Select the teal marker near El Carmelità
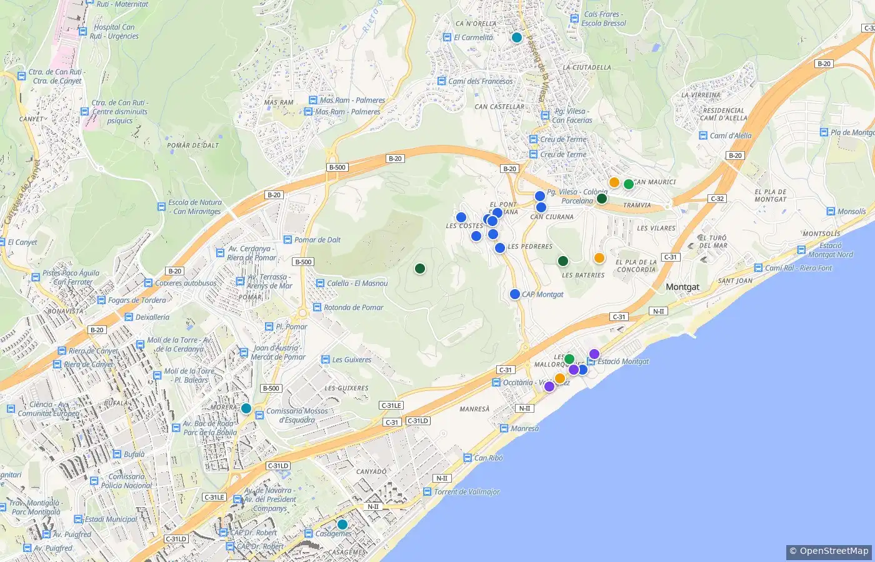 (517, 37)
